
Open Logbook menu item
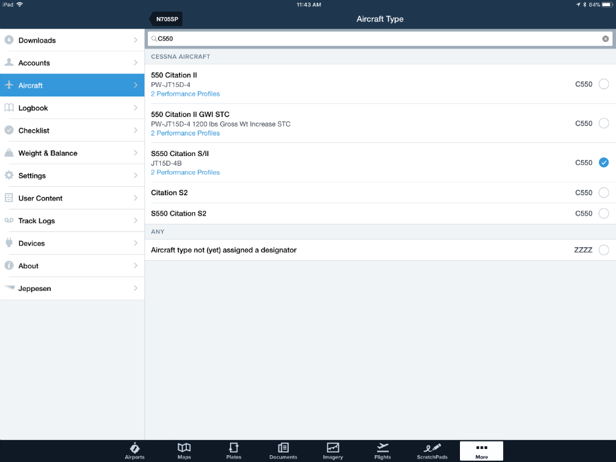tap(73, 107)
